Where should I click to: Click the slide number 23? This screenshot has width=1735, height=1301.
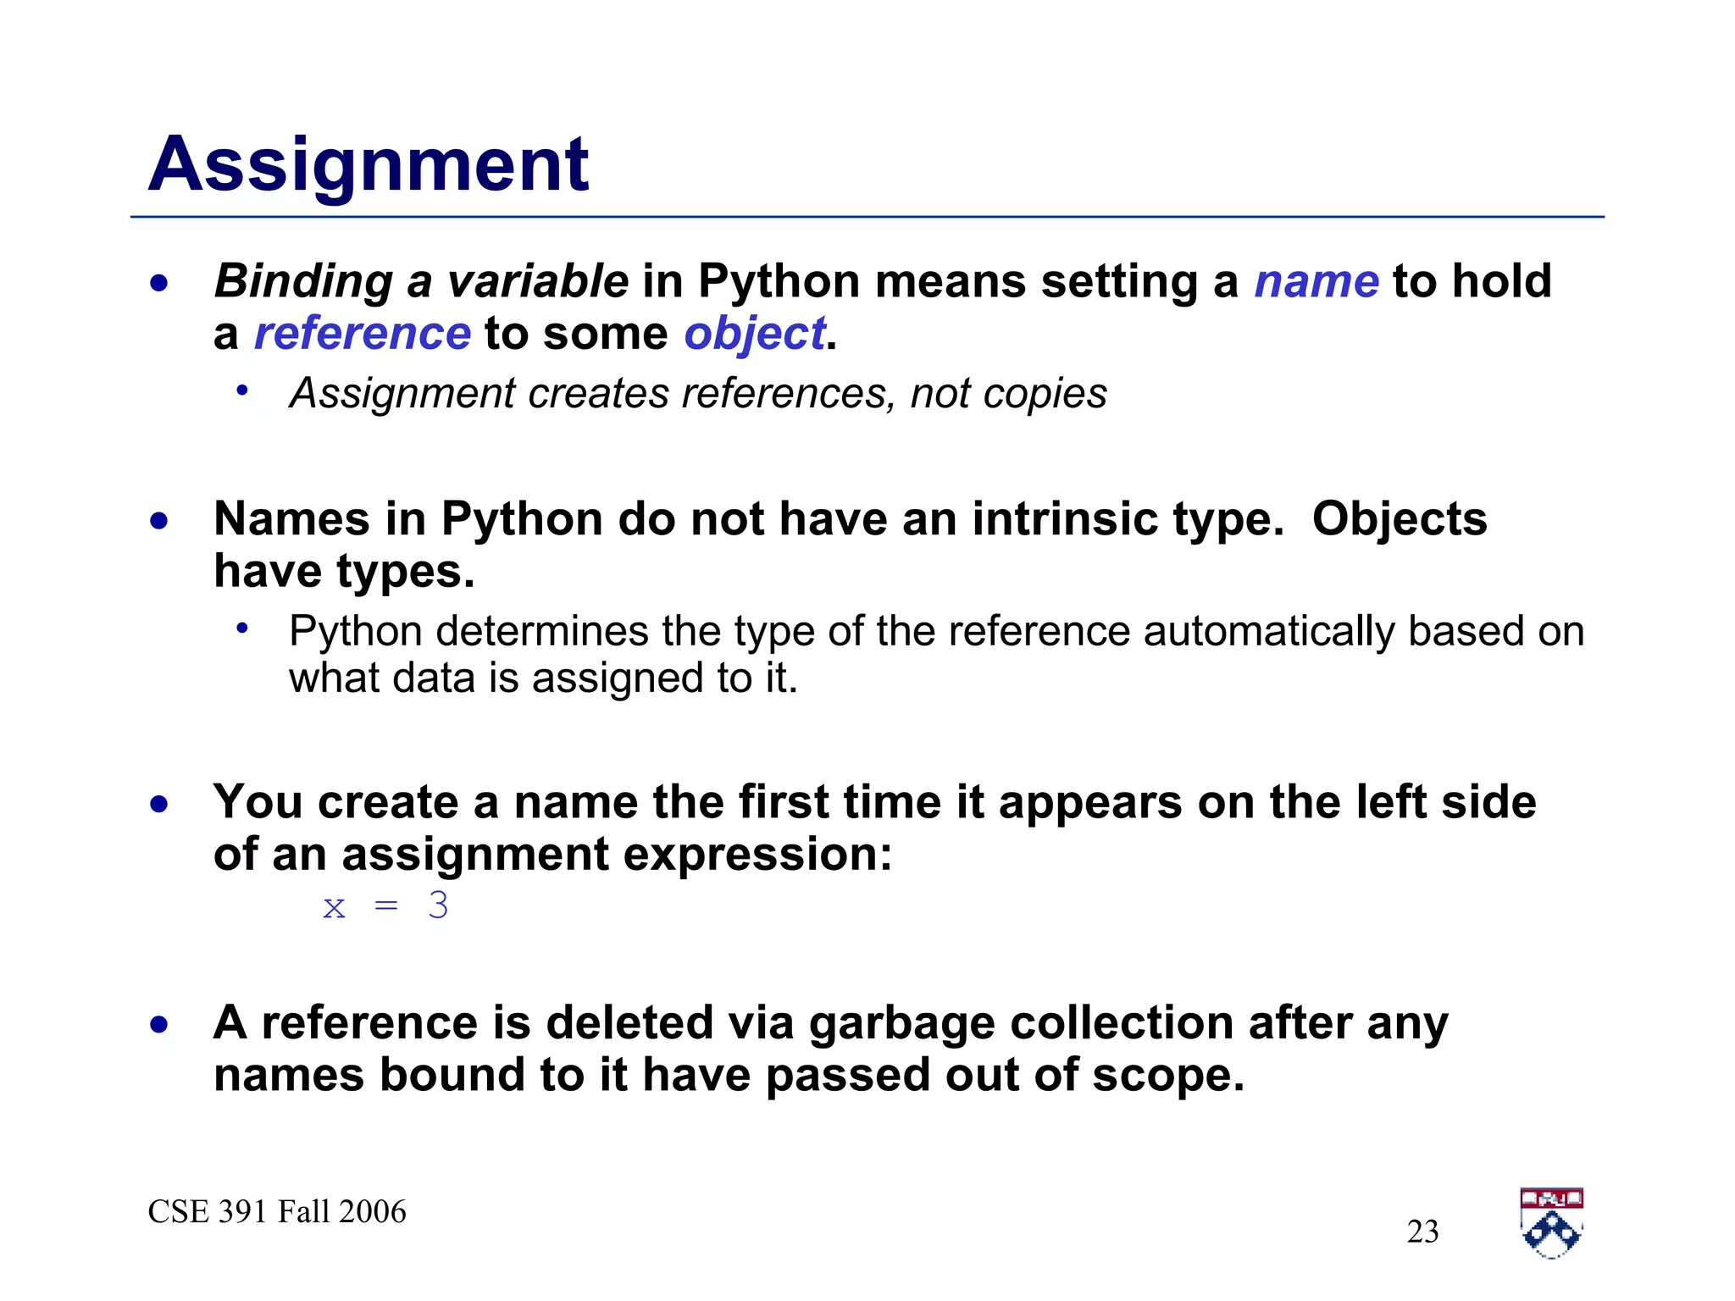point(1422,1232)
